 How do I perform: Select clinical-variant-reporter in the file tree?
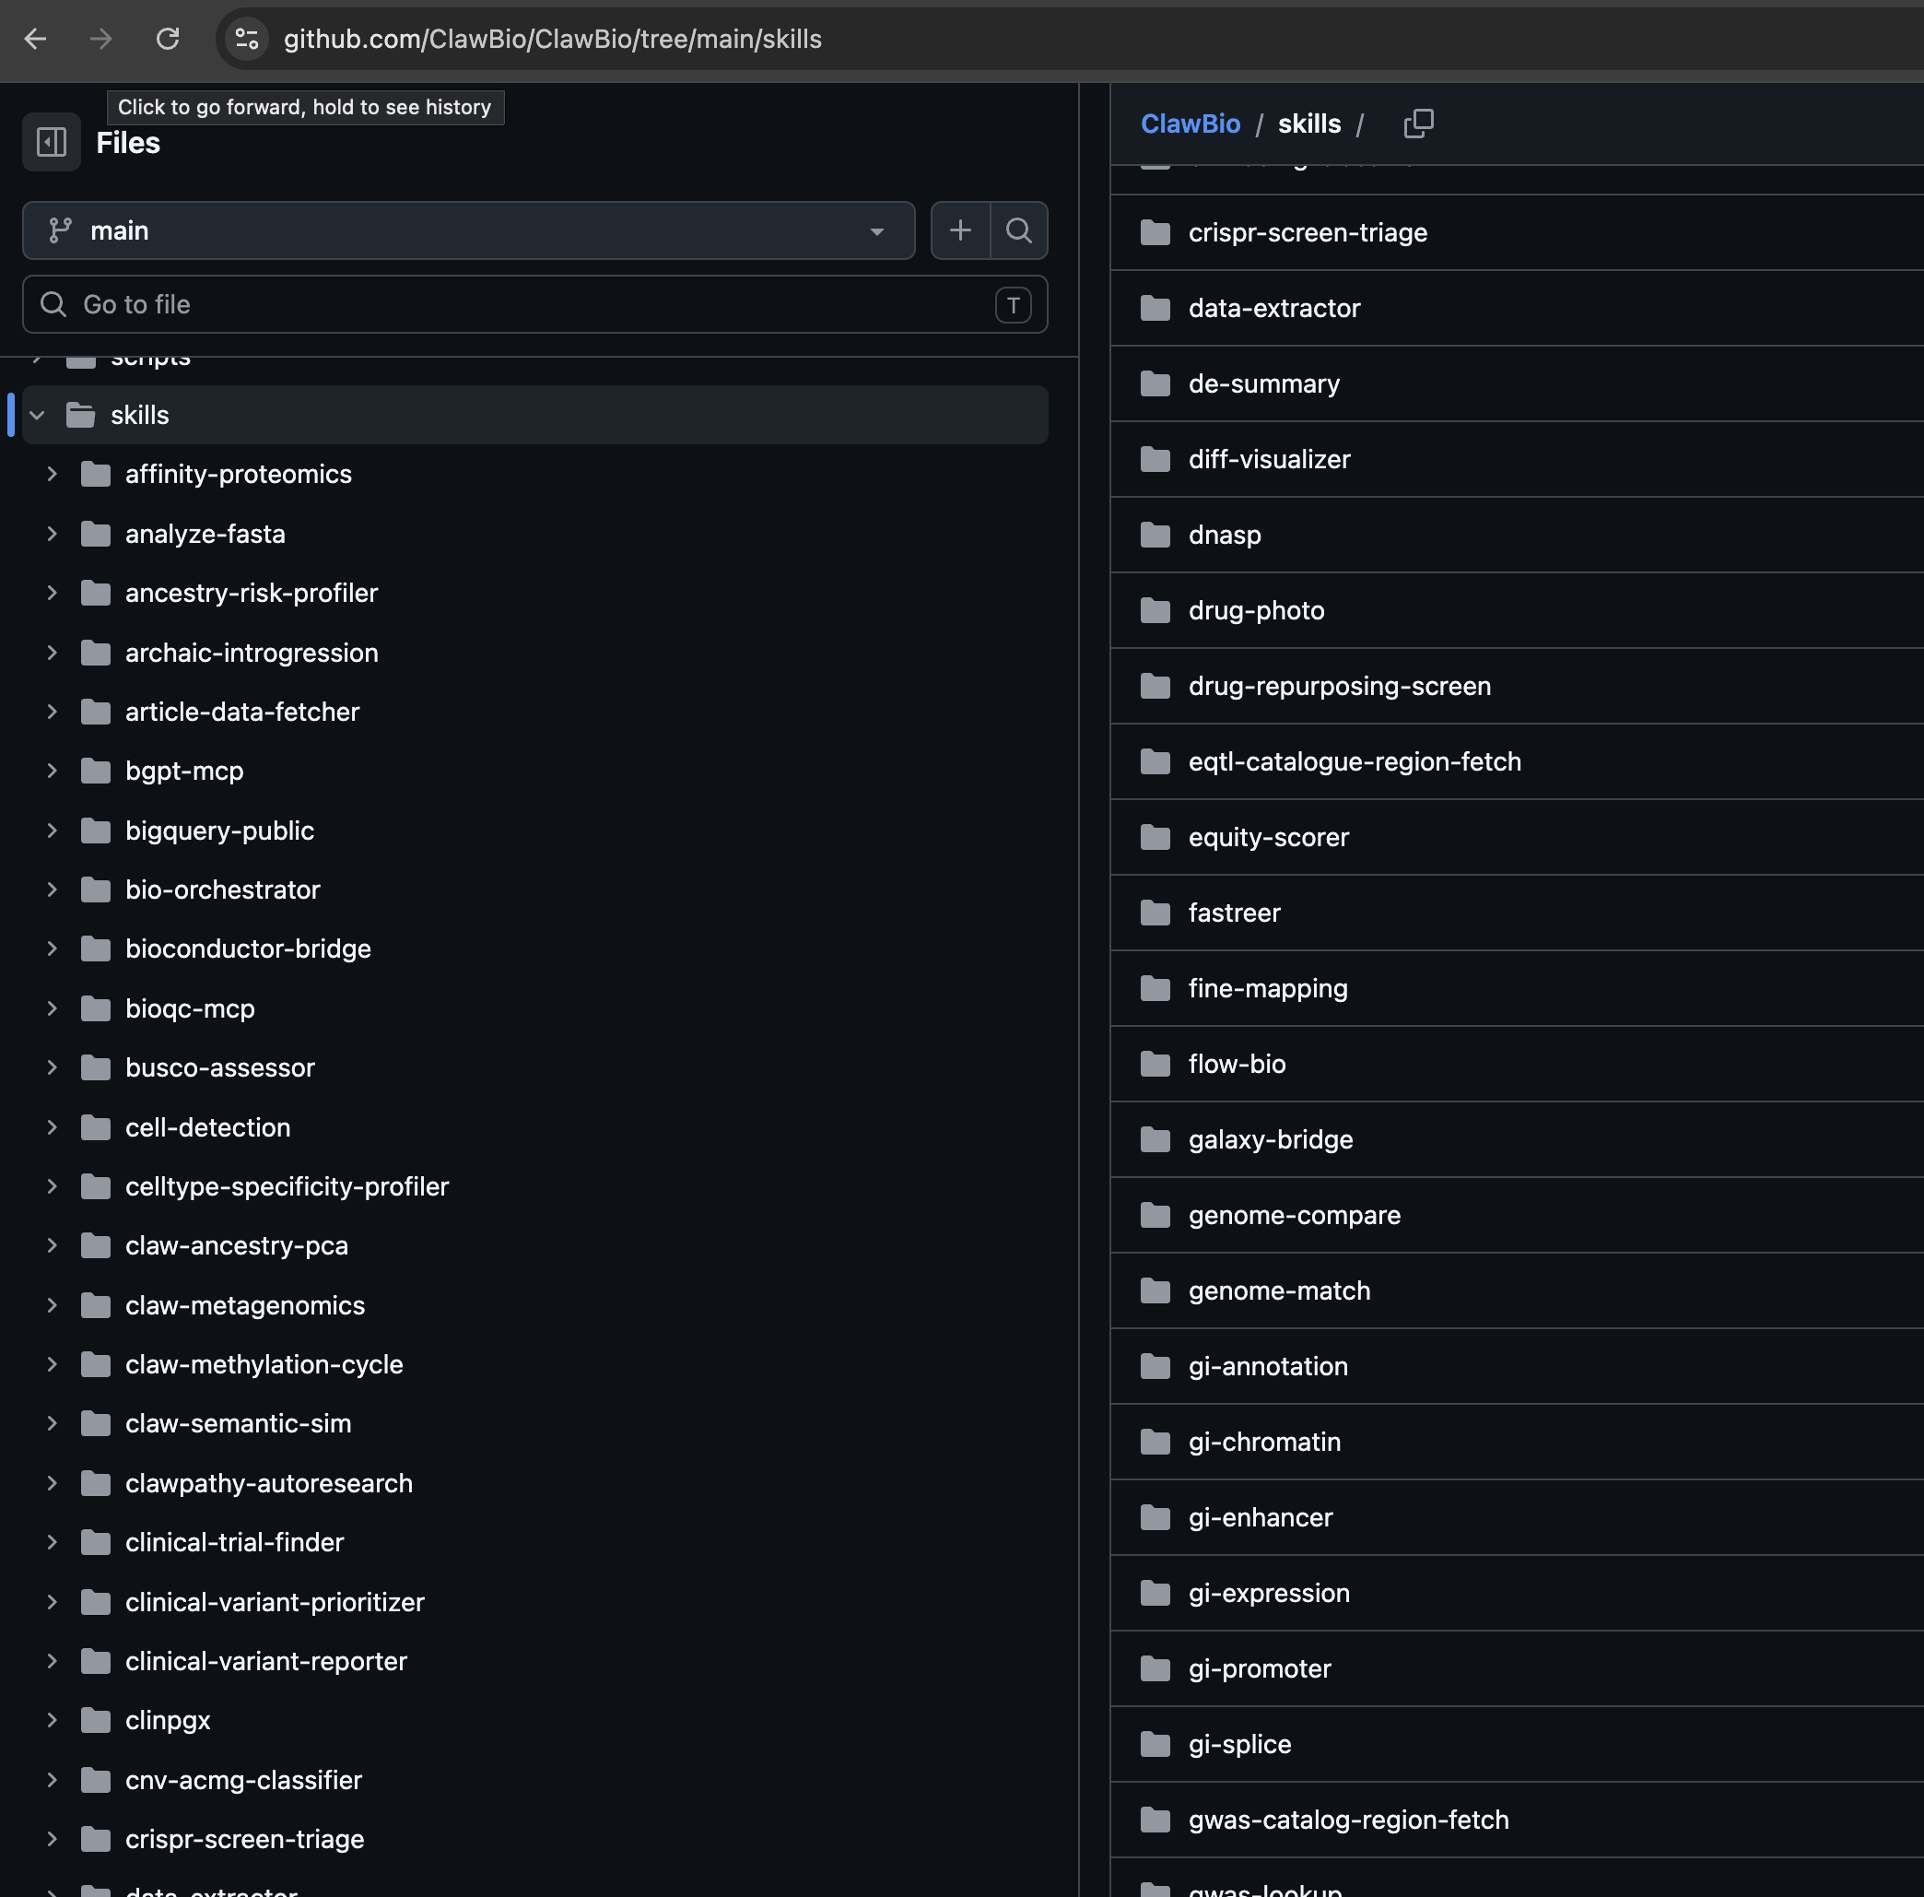tap(266, 1661)
